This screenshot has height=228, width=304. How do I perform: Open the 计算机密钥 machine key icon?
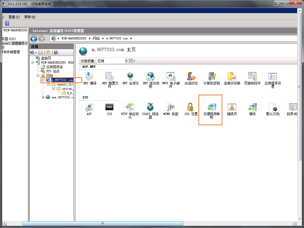[x=211, y=77]
